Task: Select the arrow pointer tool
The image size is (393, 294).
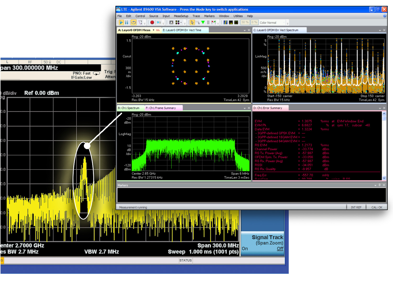Action: [x=192, y=23]
